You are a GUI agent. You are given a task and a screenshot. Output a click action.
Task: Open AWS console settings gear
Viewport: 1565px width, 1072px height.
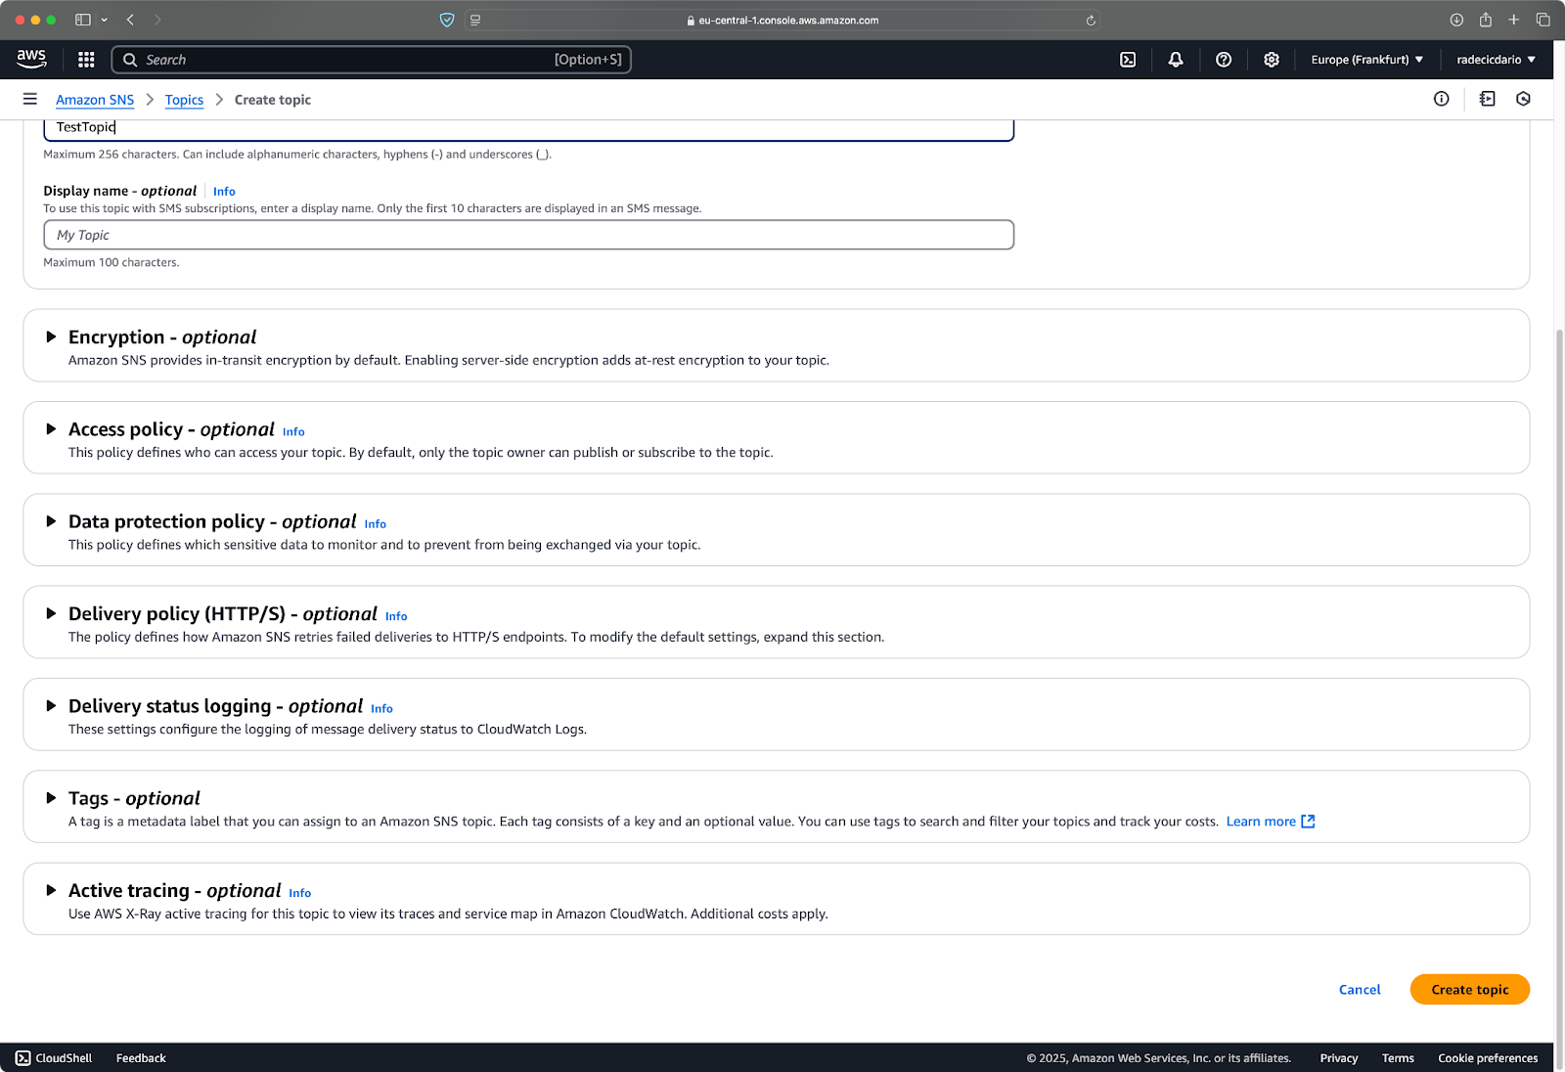click(x=1272, y=60)
